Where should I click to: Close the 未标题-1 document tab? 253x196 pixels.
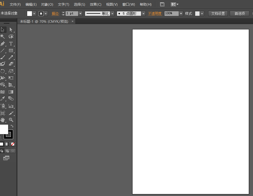[x=73, y=21]
